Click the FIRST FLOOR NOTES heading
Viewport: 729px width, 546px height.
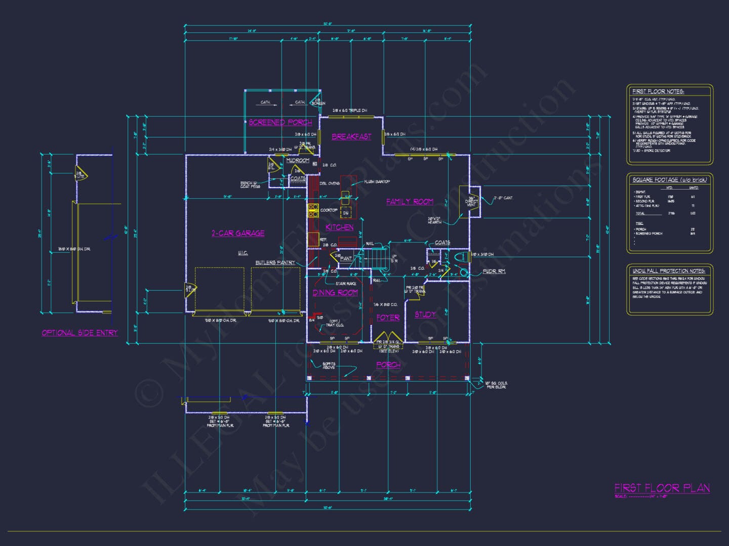click(x=658, y=92)
